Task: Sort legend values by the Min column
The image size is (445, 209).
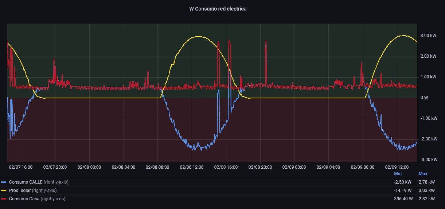Action: click(398, 174)
